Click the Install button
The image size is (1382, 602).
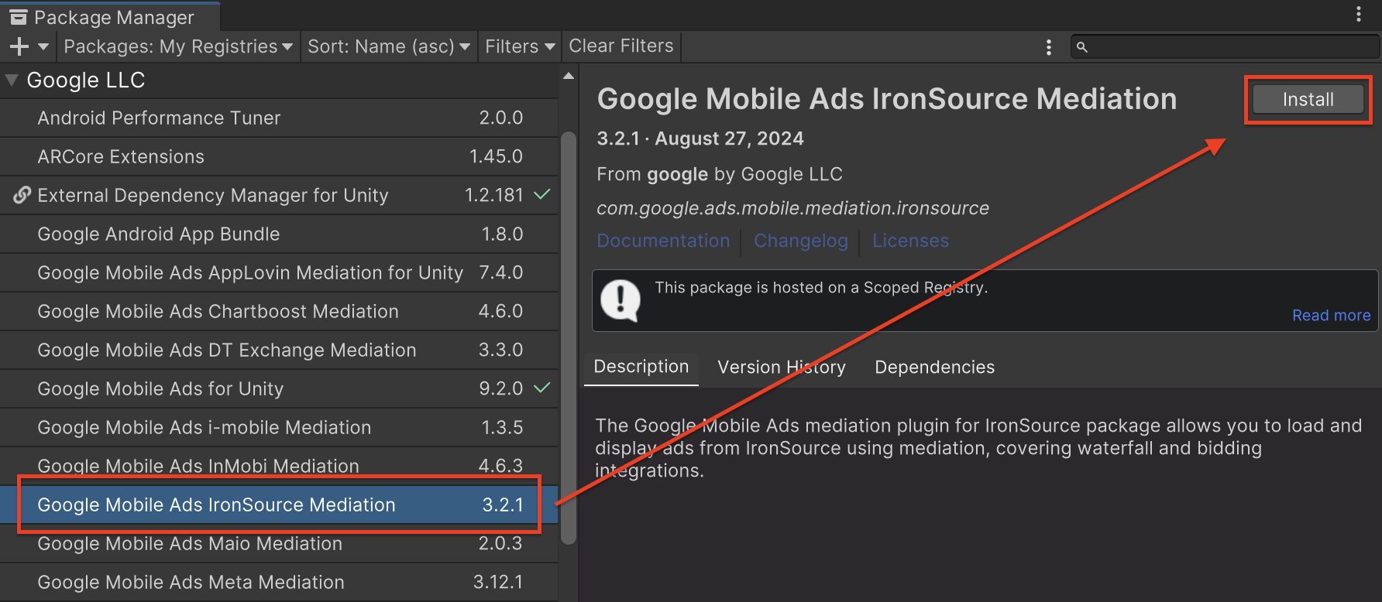coord(1308,100)
